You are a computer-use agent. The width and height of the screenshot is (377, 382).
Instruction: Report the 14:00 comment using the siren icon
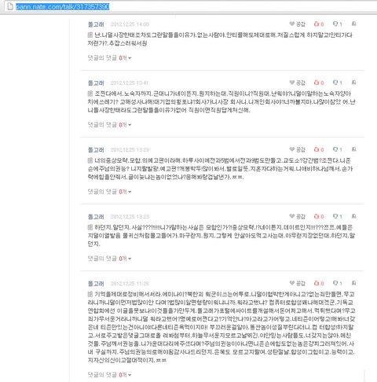353,24
